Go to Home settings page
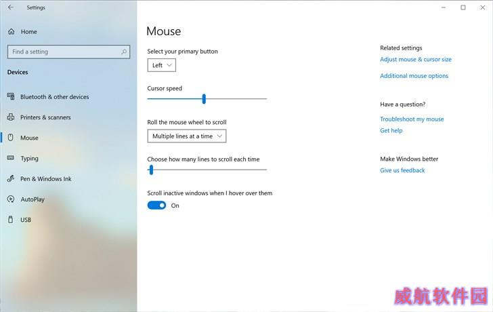Image resolution: width=493 pixels, height=312 pixels. coord(29,32)
